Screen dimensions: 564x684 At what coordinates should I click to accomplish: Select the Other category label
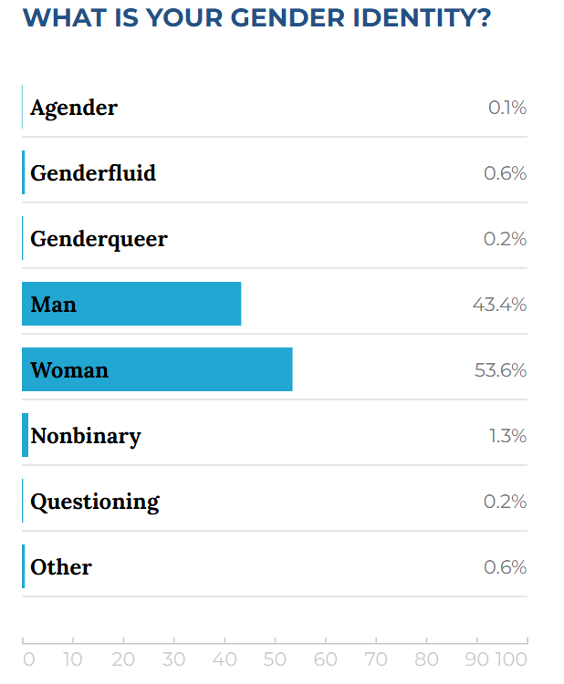pyautogui.click(x=61, y=567)
